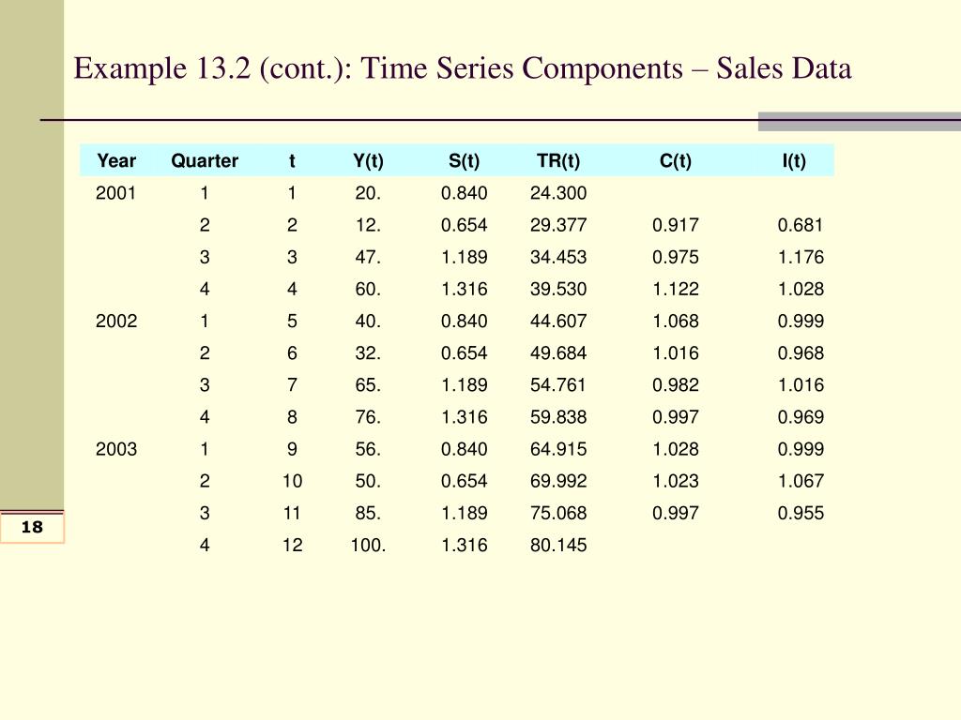
Task: Select the year cell '2003'
Action: 115,449
